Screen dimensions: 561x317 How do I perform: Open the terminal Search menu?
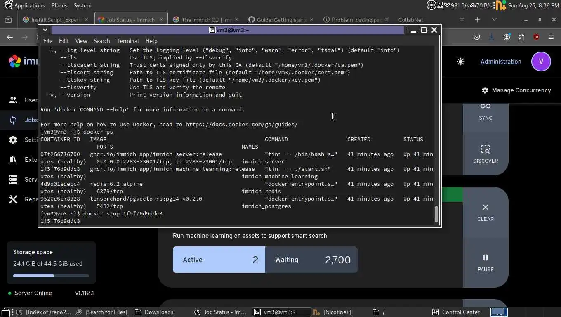pyautogui.click(x=101, y=41)
